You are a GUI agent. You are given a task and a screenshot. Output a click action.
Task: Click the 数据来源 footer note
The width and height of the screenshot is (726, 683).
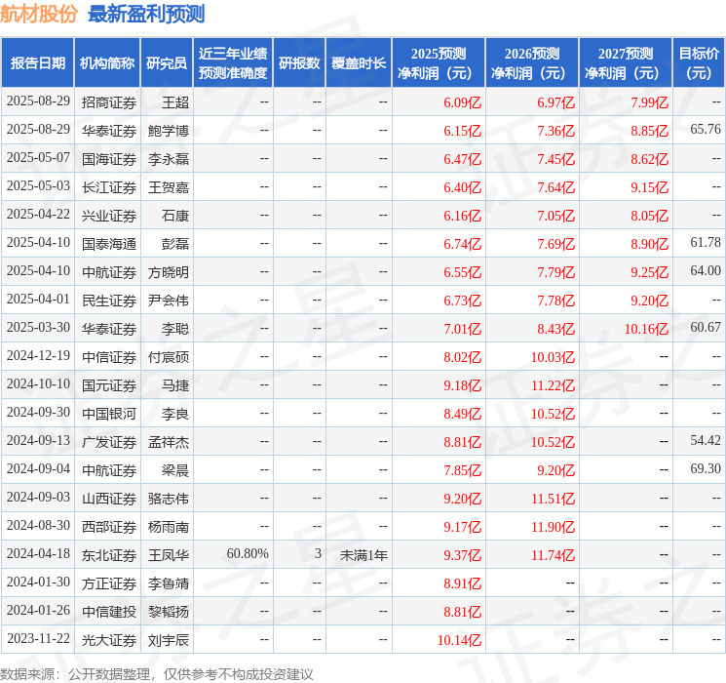[x=157, y=673]
